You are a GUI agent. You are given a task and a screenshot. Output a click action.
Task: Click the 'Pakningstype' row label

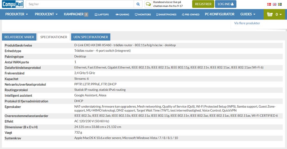(x=14, y=57)
